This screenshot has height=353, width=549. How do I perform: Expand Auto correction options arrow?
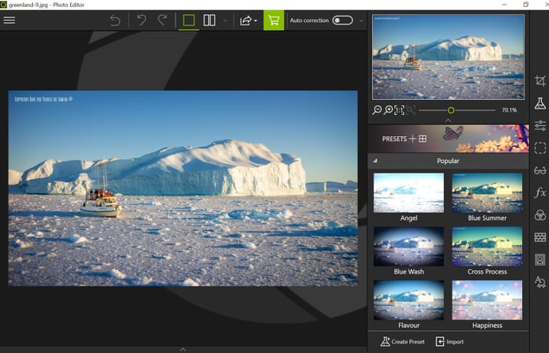[361, 20]
